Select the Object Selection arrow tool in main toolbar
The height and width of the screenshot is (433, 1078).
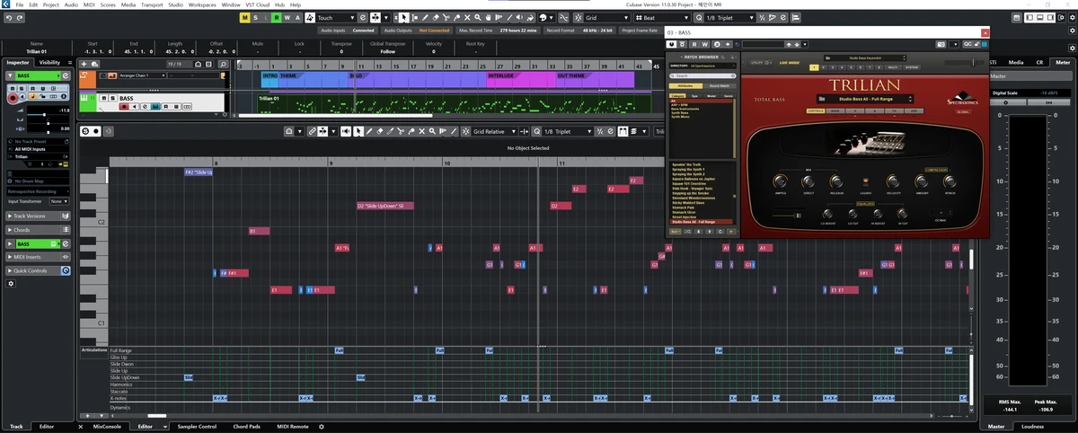pos(403,17)
